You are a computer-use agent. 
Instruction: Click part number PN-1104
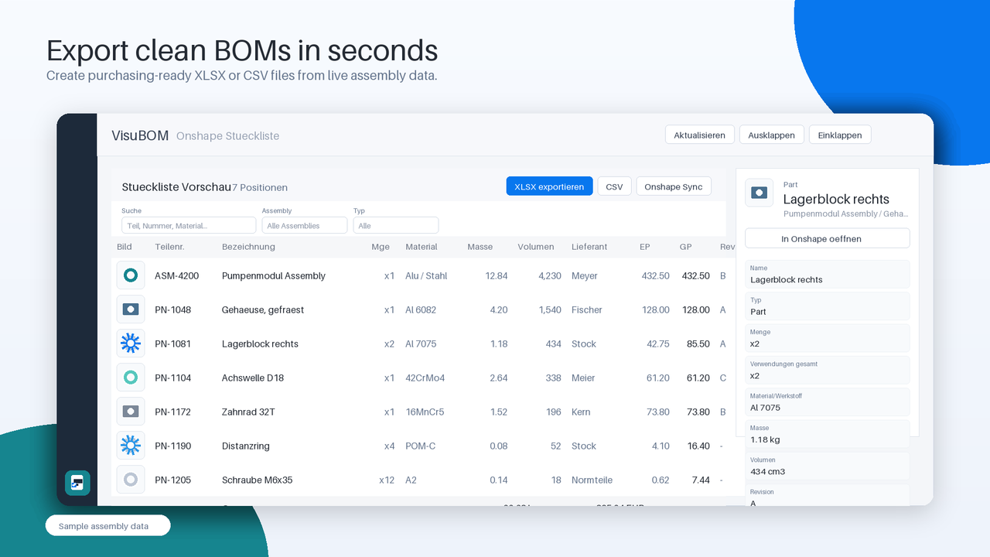coord(172,378)
